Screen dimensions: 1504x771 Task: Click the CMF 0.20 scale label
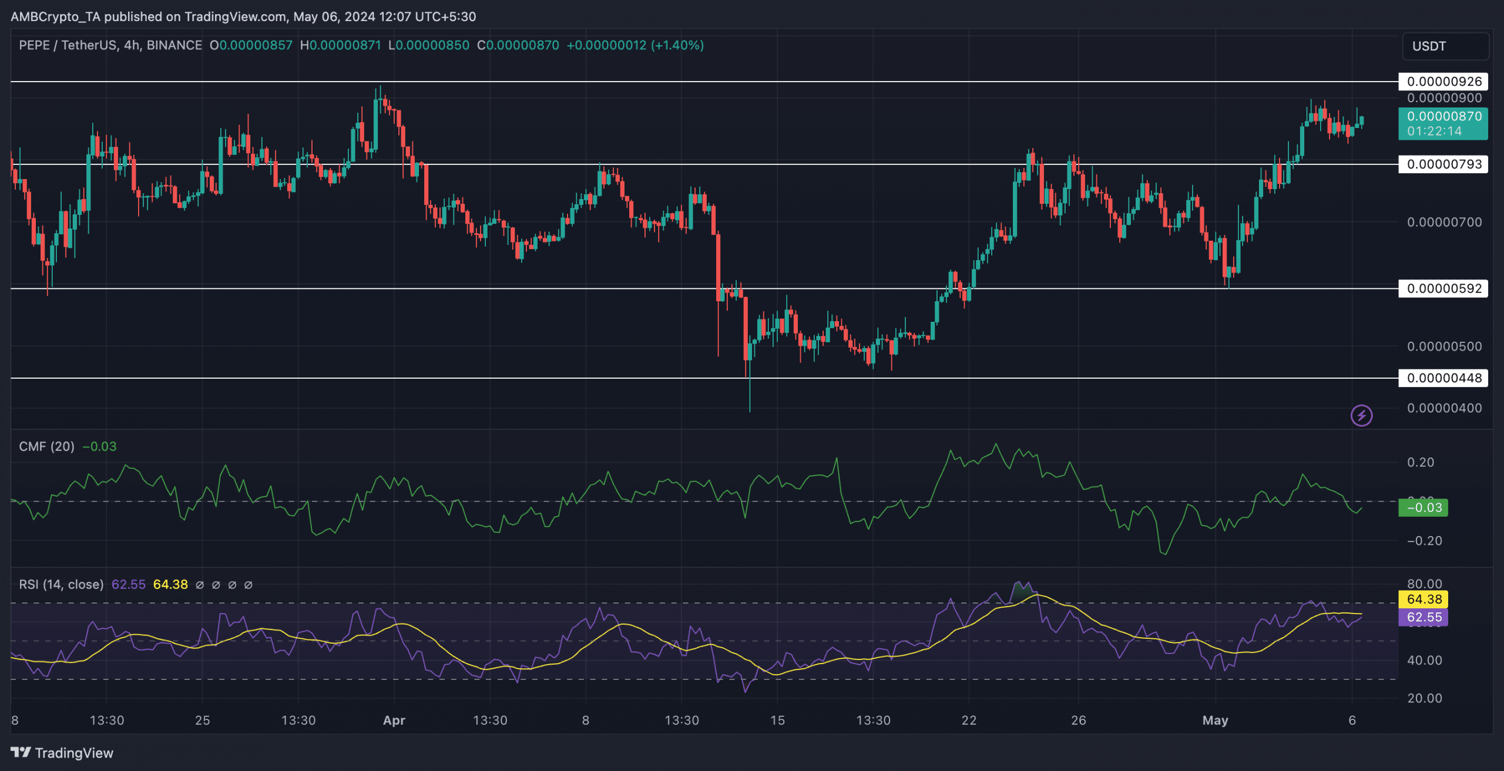point(1421,462)
